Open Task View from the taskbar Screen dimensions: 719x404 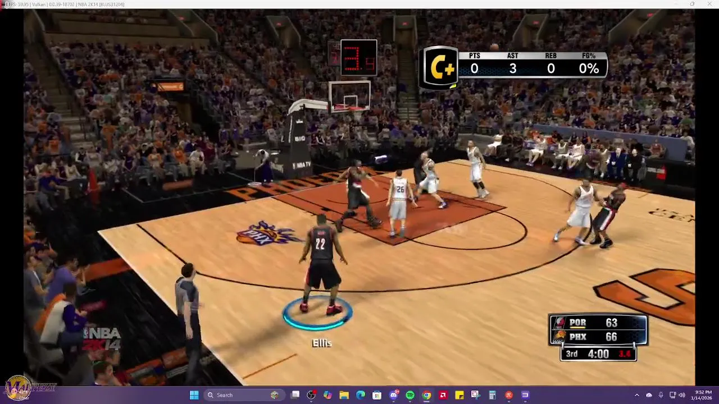295,395
